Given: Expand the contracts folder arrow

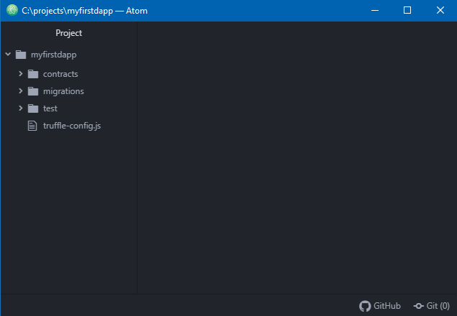Looking at the screenshot, I should pyautogui.click(x=21, y=74).
